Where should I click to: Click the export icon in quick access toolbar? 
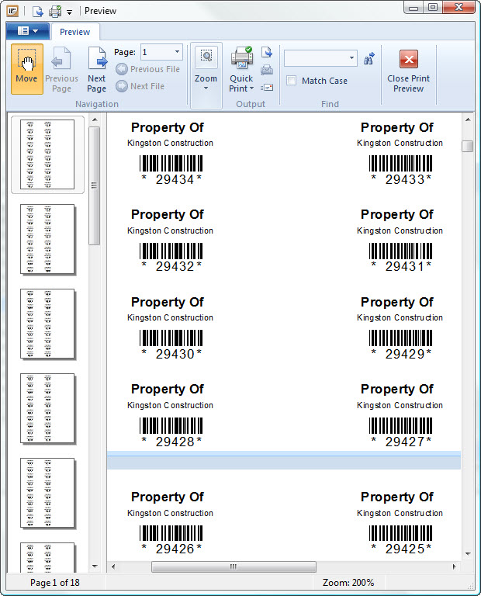[37, 12]
